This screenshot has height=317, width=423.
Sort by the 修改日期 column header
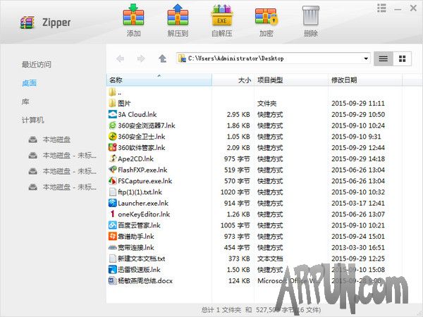click(365, 80)
